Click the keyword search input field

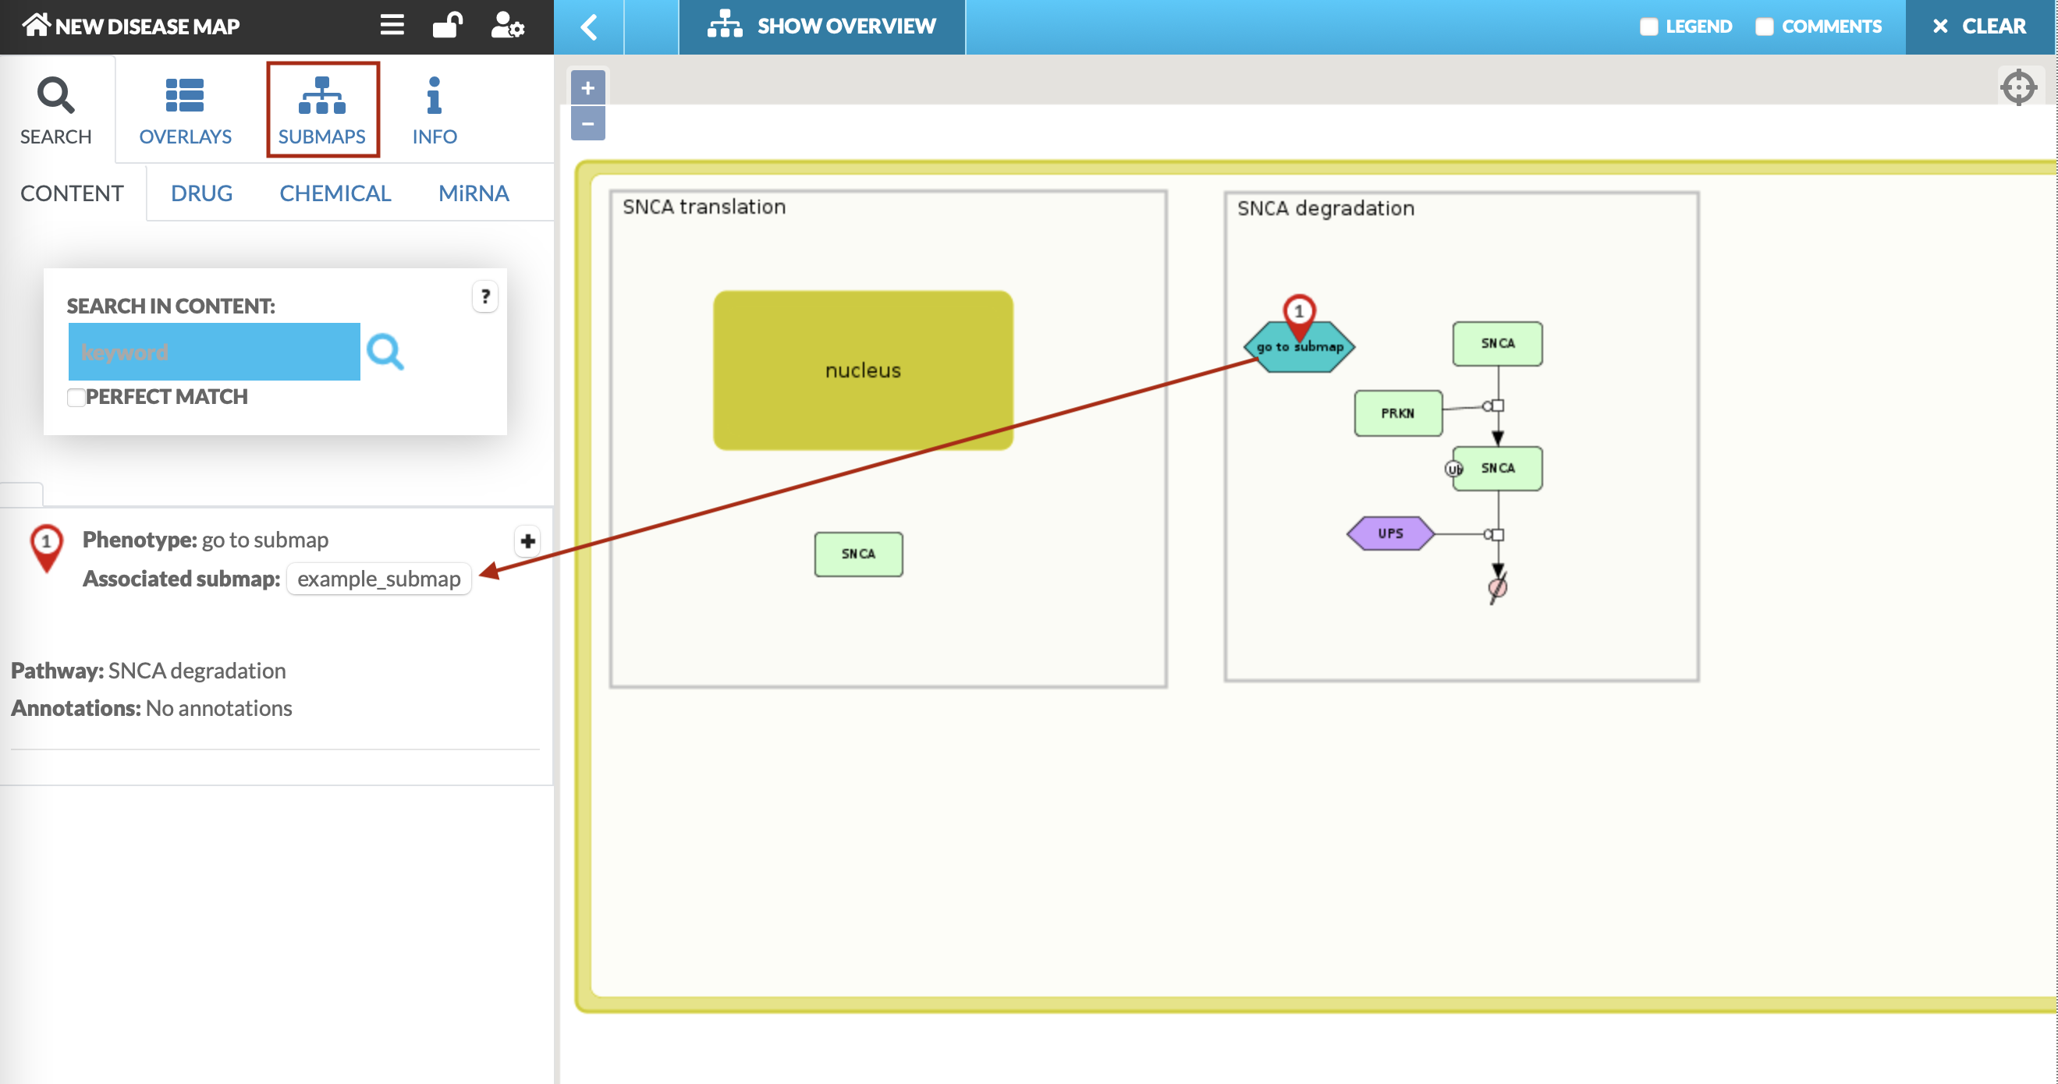[214, 352]
